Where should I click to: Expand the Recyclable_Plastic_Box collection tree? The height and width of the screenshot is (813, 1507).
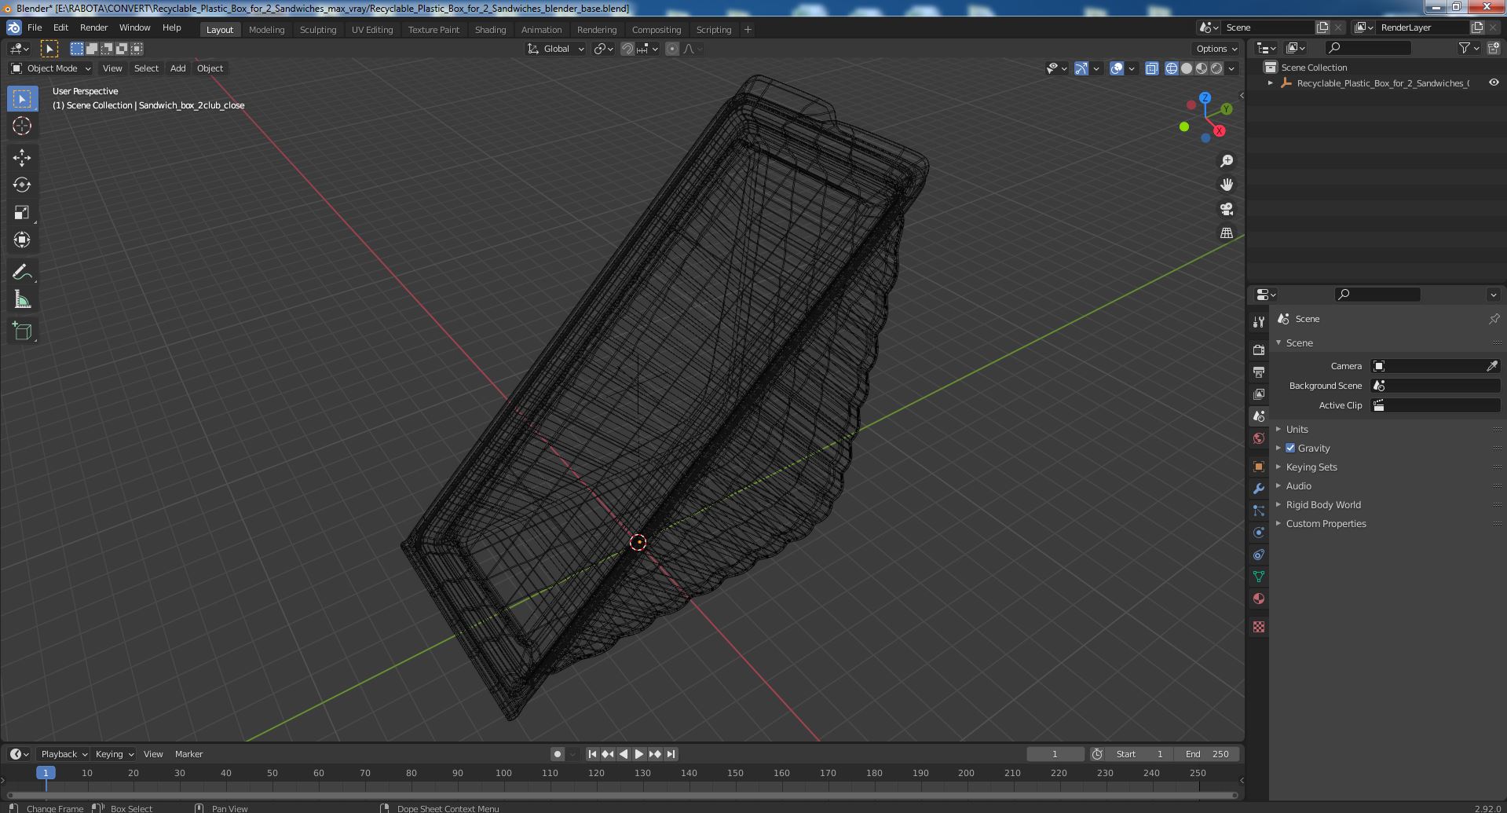coord(1271,82)
